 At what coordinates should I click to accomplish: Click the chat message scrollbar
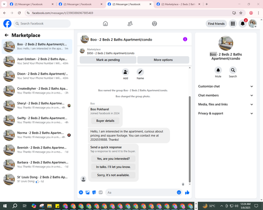coord(189,139)
